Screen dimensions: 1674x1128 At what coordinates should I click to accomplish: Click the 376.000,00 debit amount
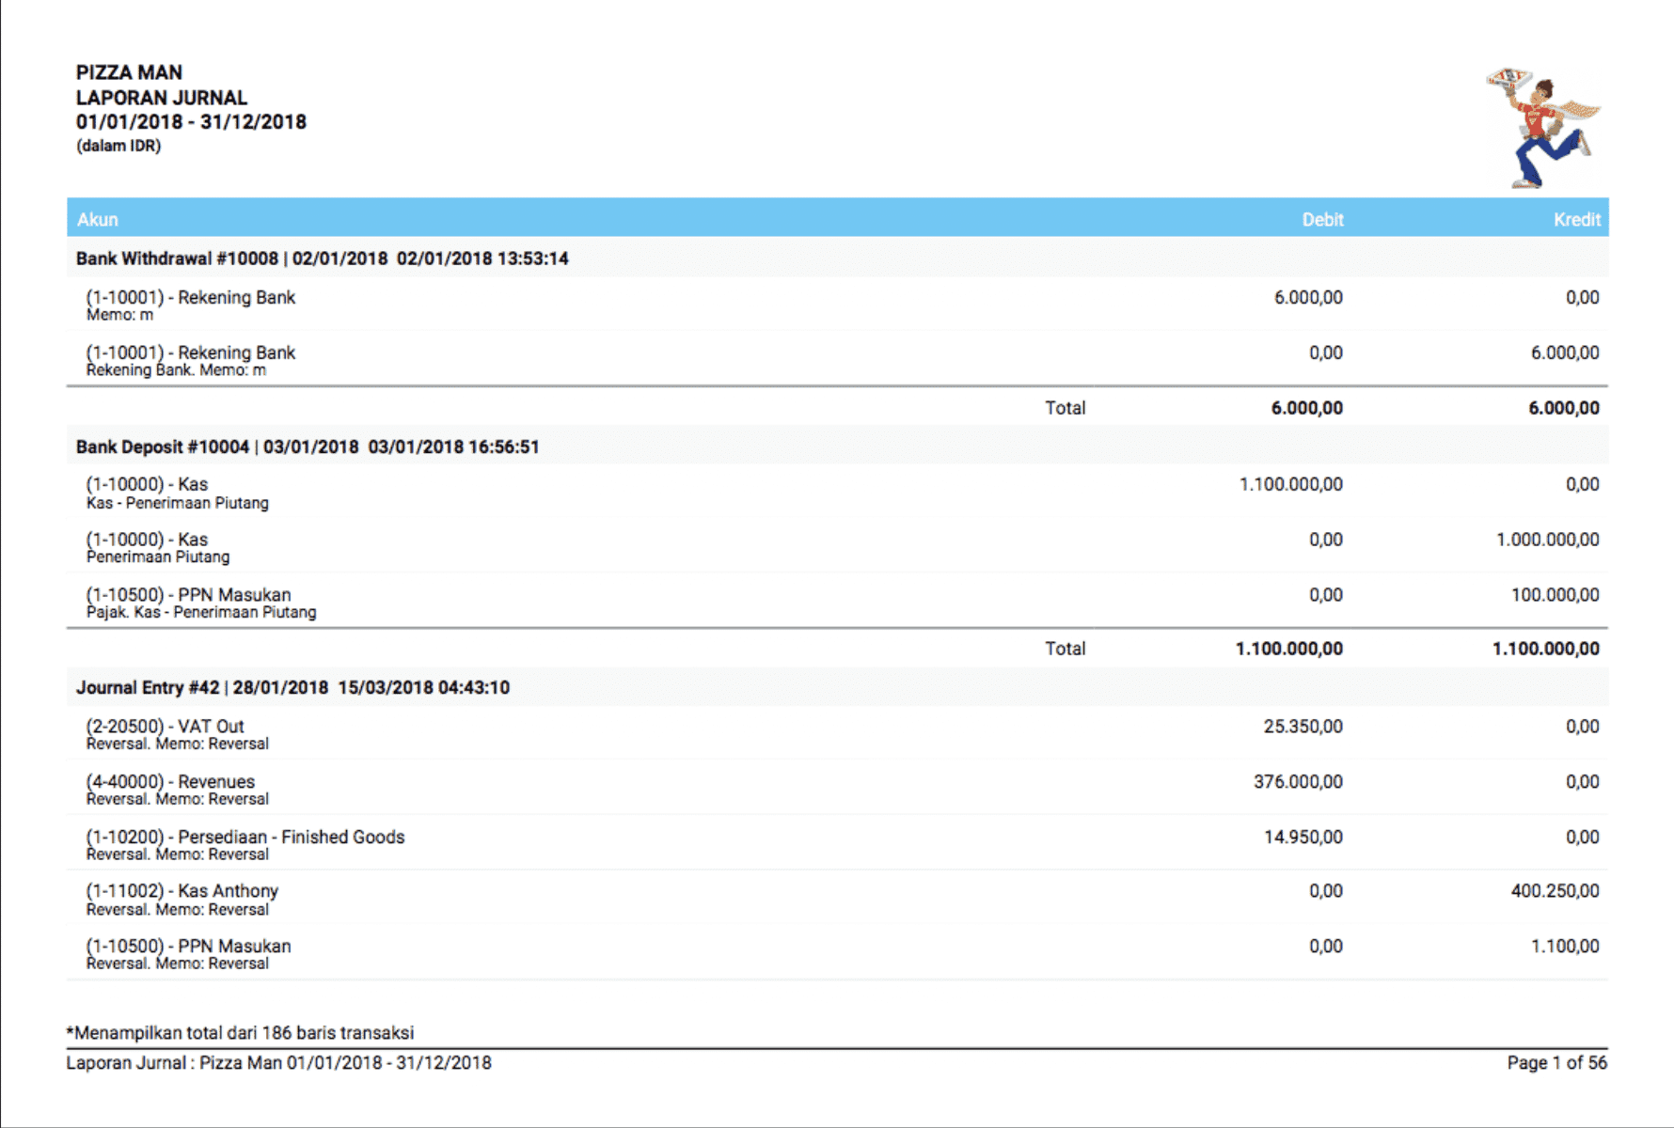[x=1298, y=781]
